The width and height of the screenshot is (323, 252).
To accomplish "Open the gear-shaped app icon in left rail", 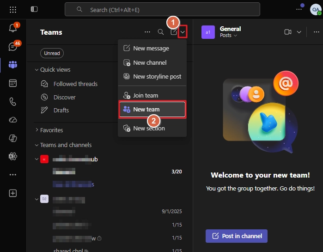I will (13, 156).
